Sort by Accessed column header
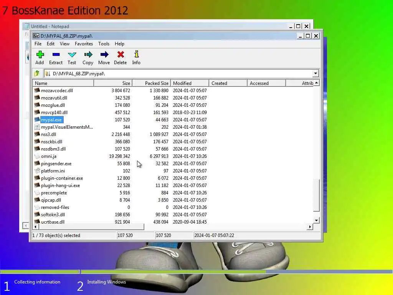The width and height of the screenshot is (393, 295). pyautogui.click(x=266, y=83)
